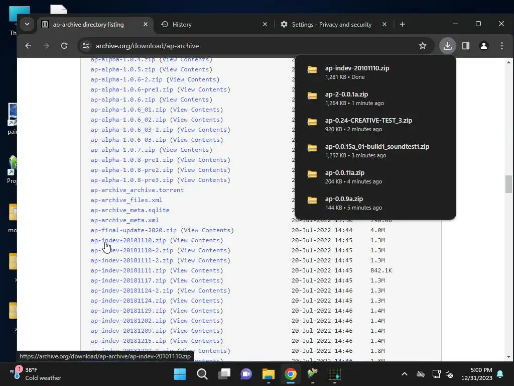Open the Chrome profile menu
This screenshot has width=514, height=386.
(484, 46)
